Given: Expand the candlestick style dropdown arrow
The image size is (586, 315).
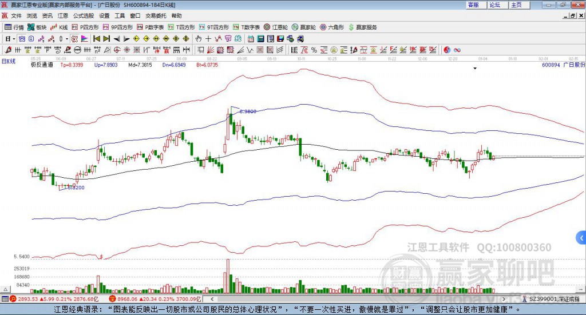Looking at the screenshot, I should pos(67,39).
